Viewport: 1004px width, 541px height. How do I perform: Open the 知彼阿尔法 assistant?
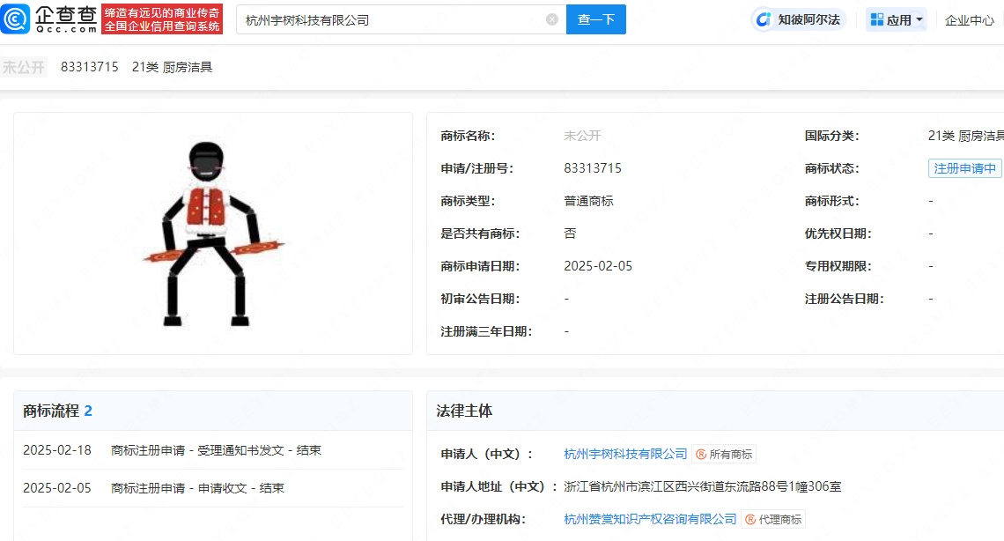point(799,19)
